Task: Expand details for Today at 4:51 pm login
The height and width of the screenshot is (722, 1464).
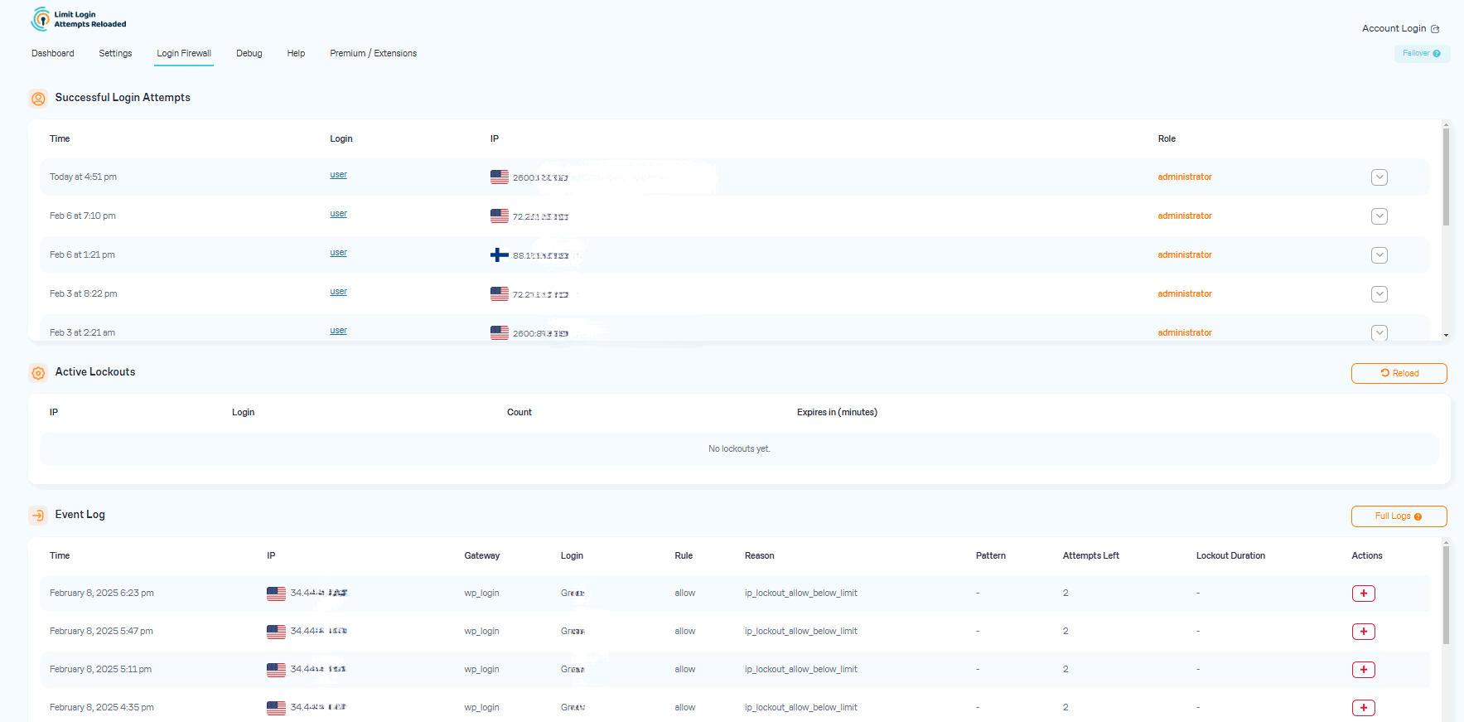Action: click(1379, 177)
